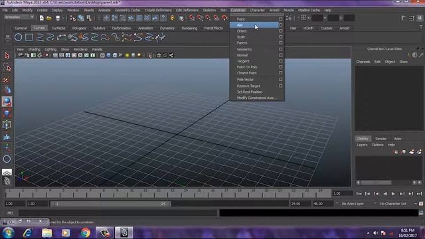Open option box for Aim constraint
Image resolution: width=425 pixels, height=239 pixels.
click(280, 25)
